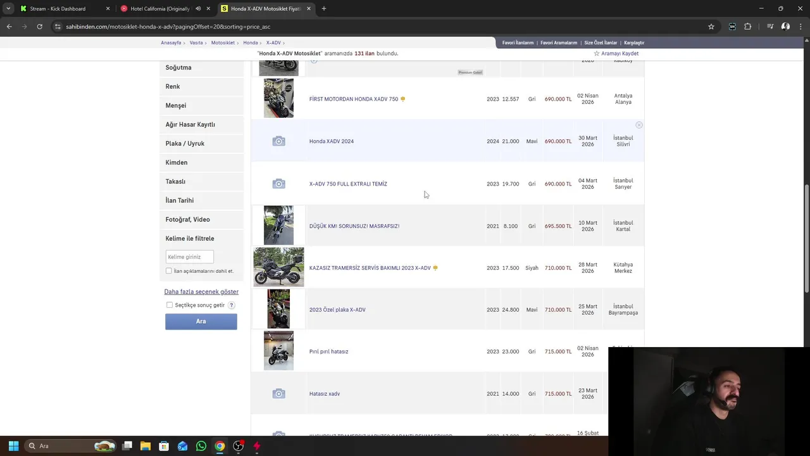Enable Seçtikçe sonuç getir checkbox
Screen dimensions: 810x456
point(170,305)
